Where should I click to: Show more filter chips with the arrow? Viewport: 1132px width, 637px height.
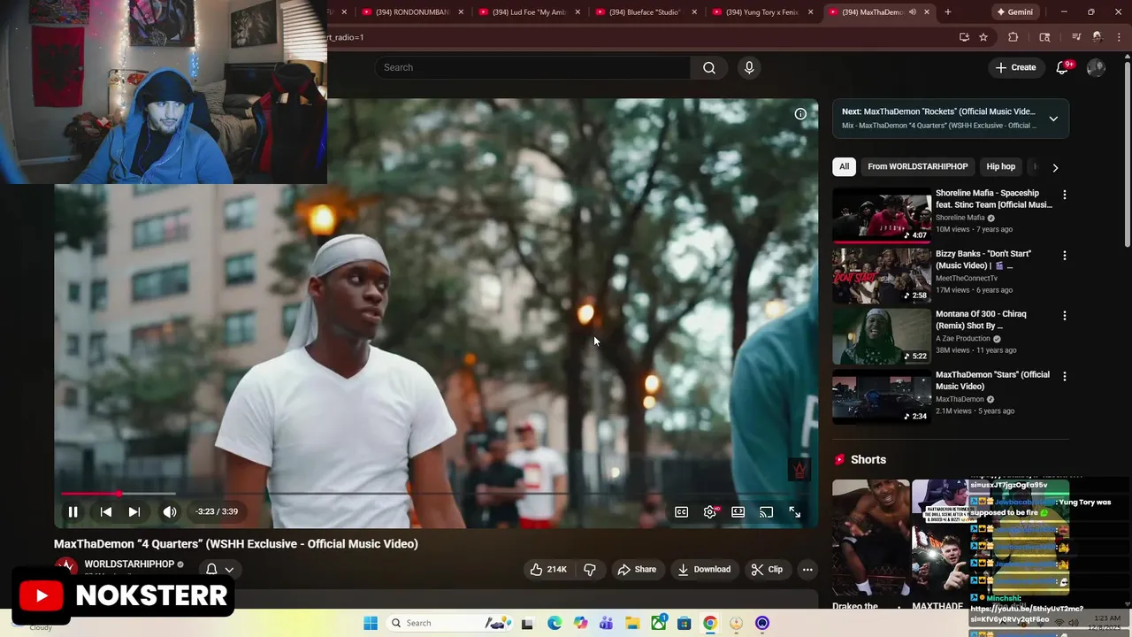click(x=1055, y=167)
